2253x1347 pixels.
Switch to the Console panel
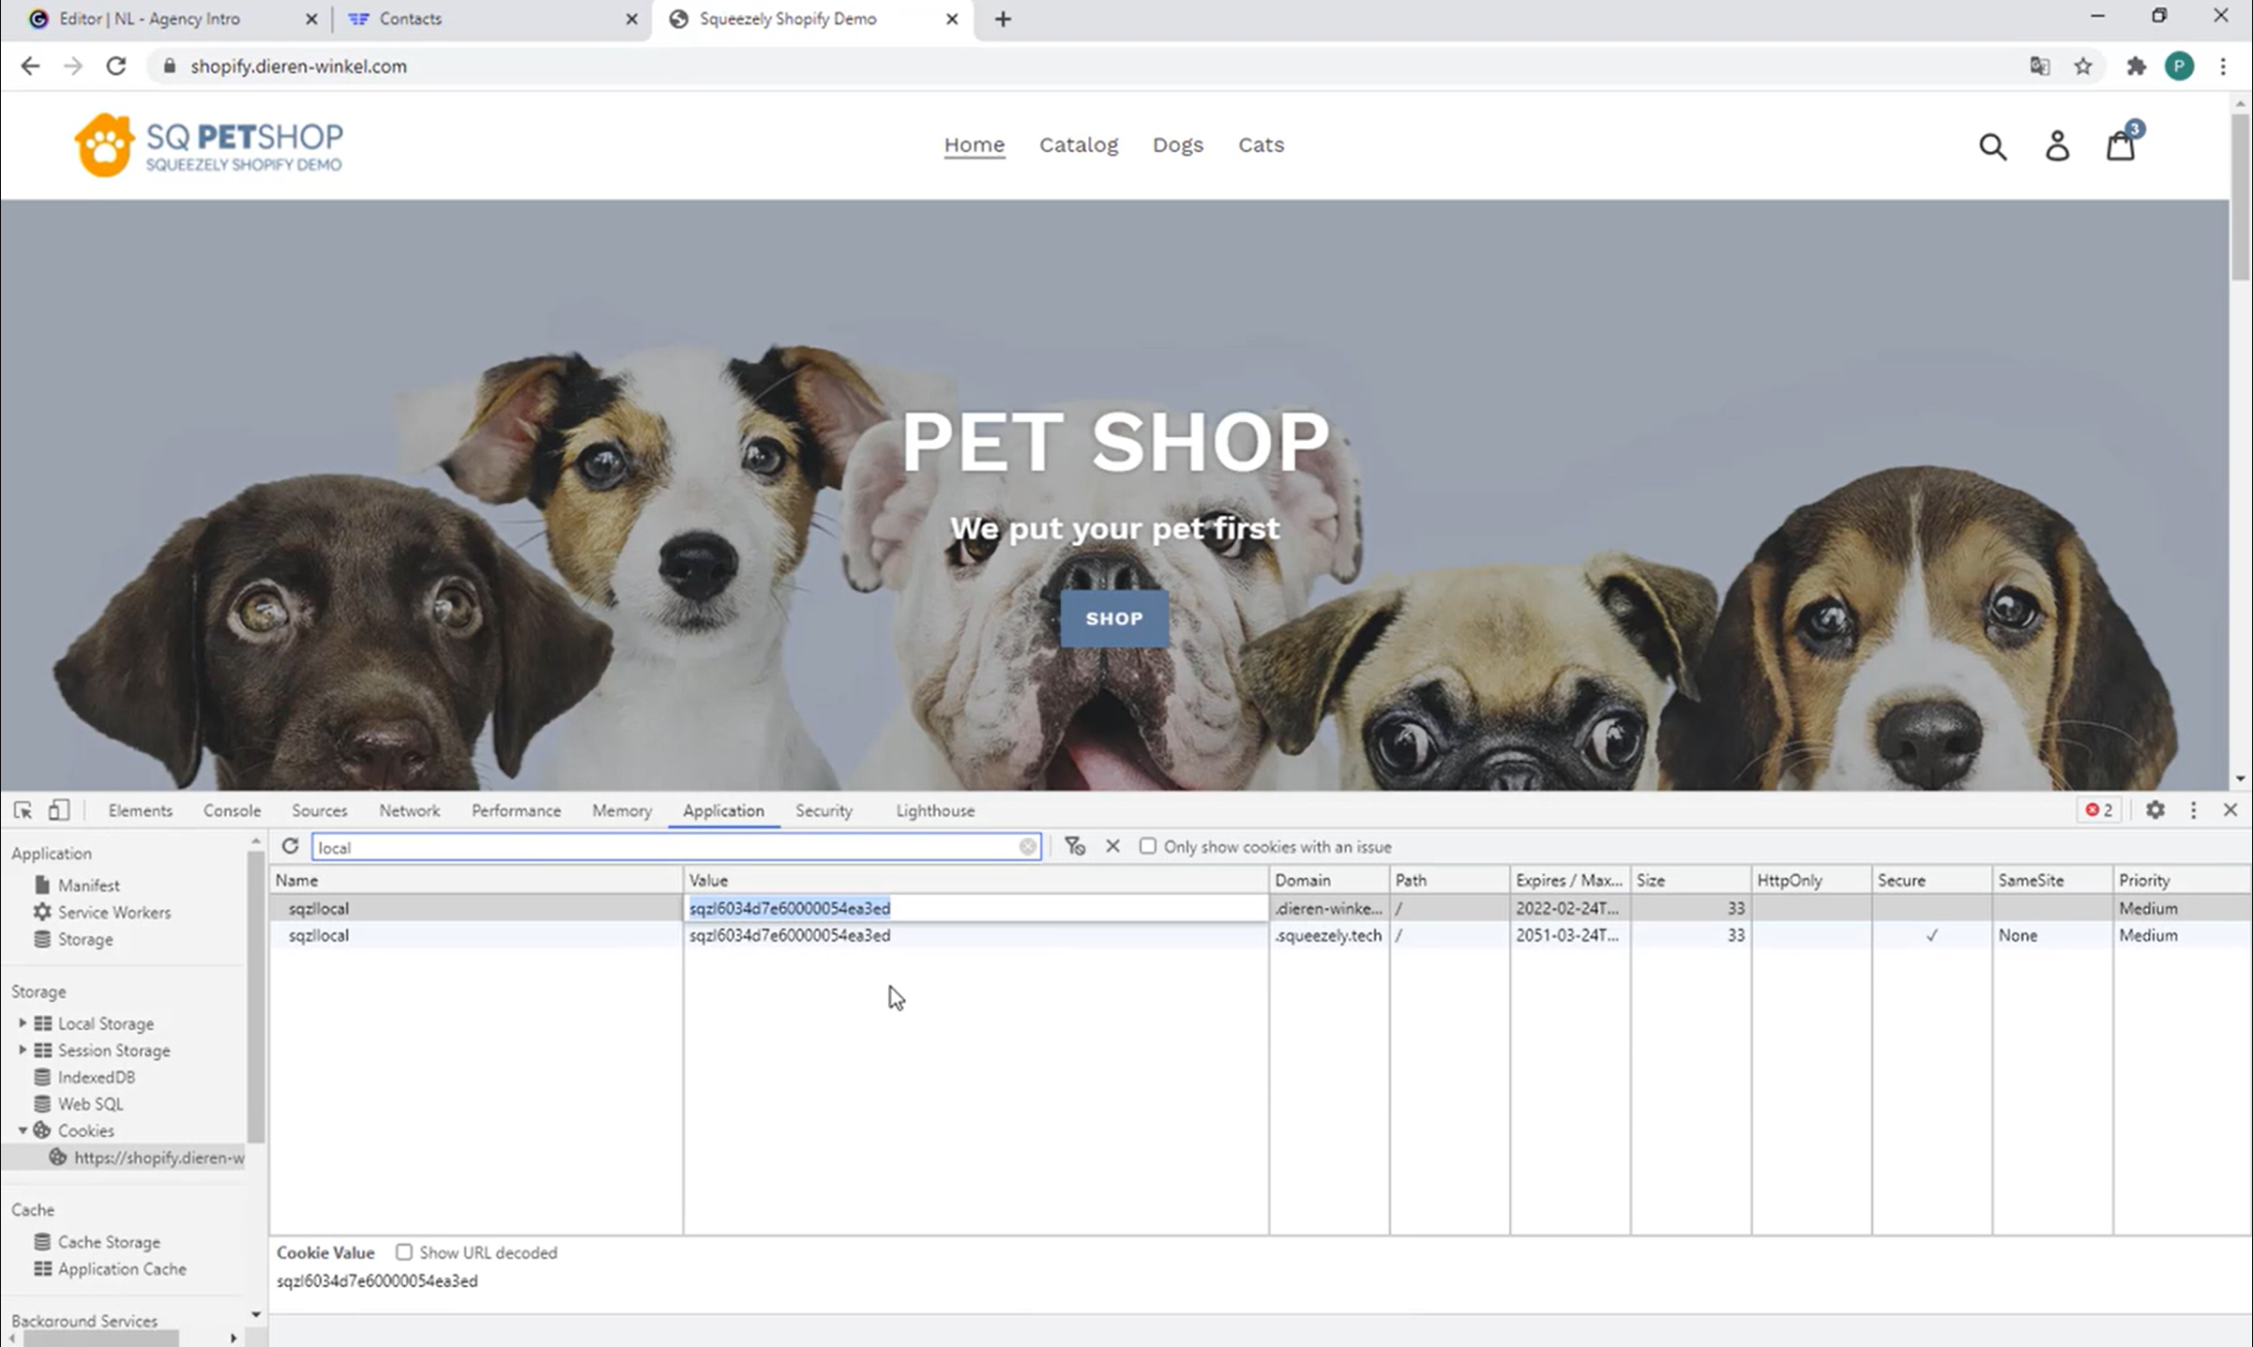(232, 810)
